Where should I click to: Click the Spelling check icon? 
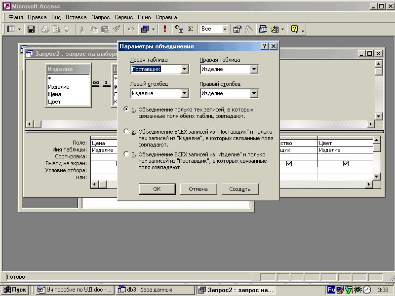68,29
